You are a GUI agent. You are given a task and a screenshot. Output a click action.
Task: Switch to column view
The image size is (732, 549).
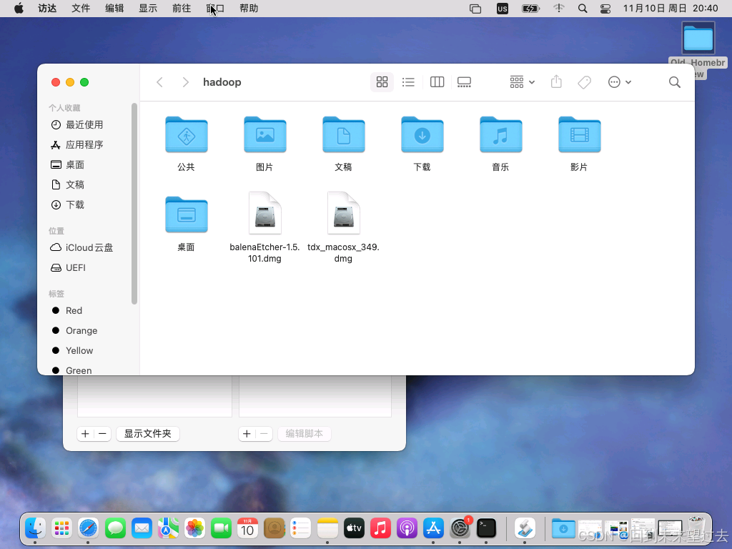click(437, 81)
